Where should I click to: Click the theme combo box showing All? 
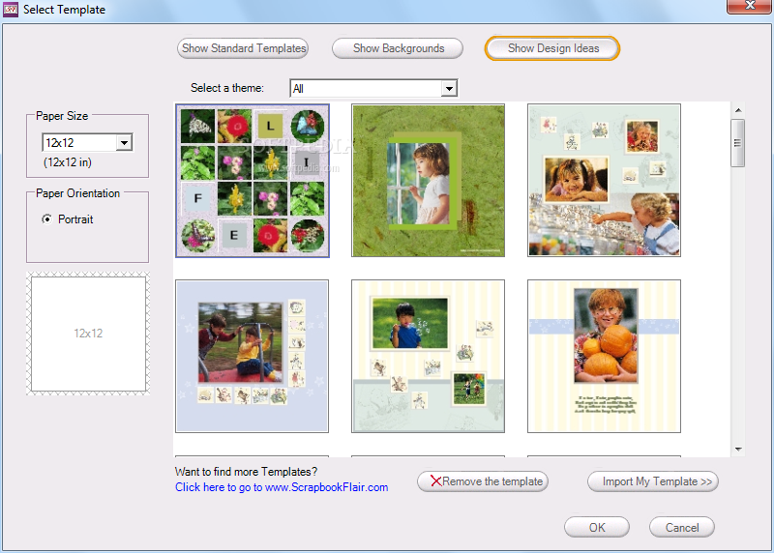point(373,89)
